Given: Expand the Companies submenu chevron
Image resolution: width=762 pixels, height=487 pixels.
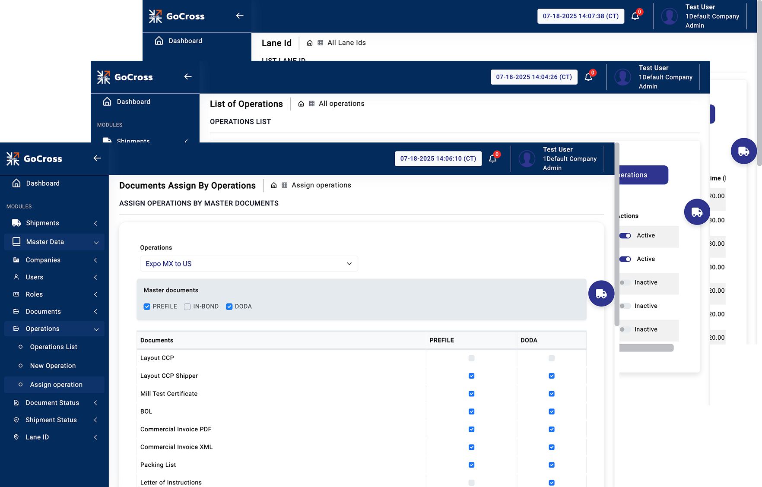Looking at the screenshot, I should (95, 260).
